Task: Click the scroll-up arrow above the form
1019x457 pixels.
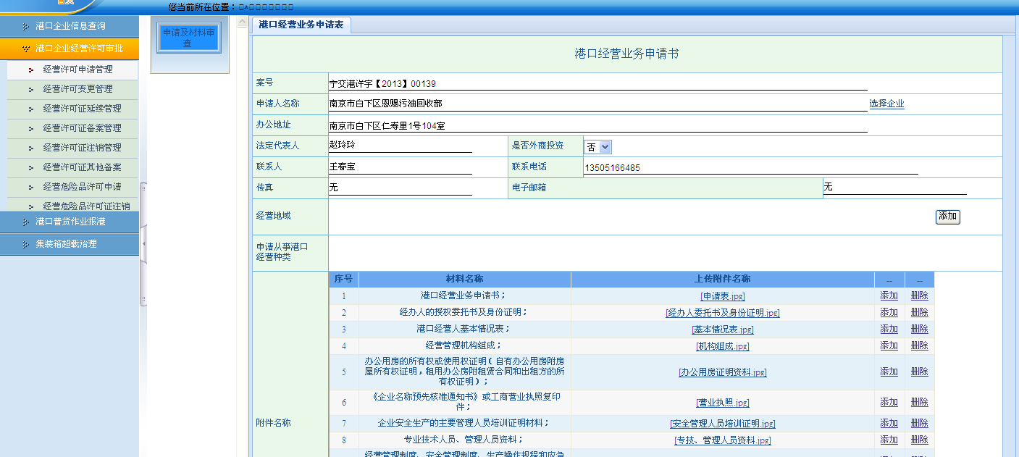Action: coord(242,22)
